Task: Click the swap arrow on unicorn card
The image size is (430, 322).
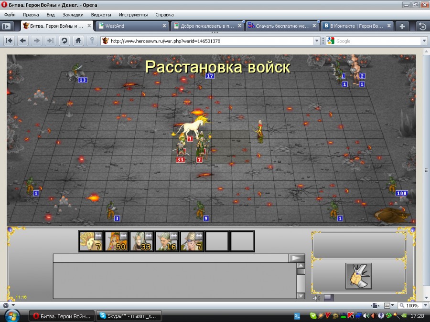Action: pos(98,236)
